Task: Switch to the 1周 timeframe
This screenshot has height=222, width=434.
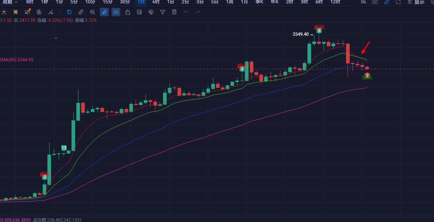Action: pos(229,2)
